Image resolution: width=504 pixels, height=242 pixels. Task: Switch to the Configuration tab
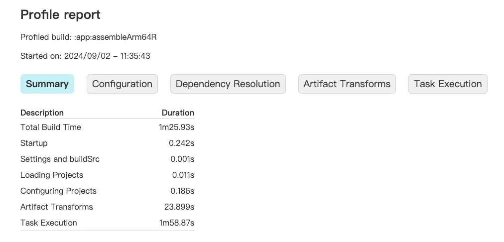click(x=122, y=84)
